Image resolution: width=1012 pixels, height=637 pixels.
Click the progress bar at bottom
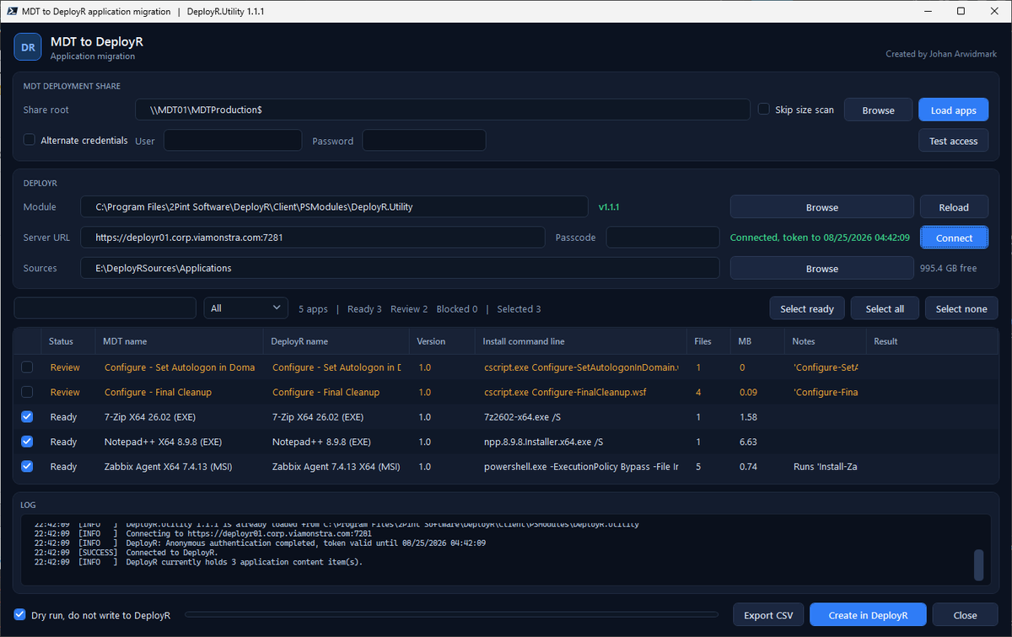click(x=451, y=615)
